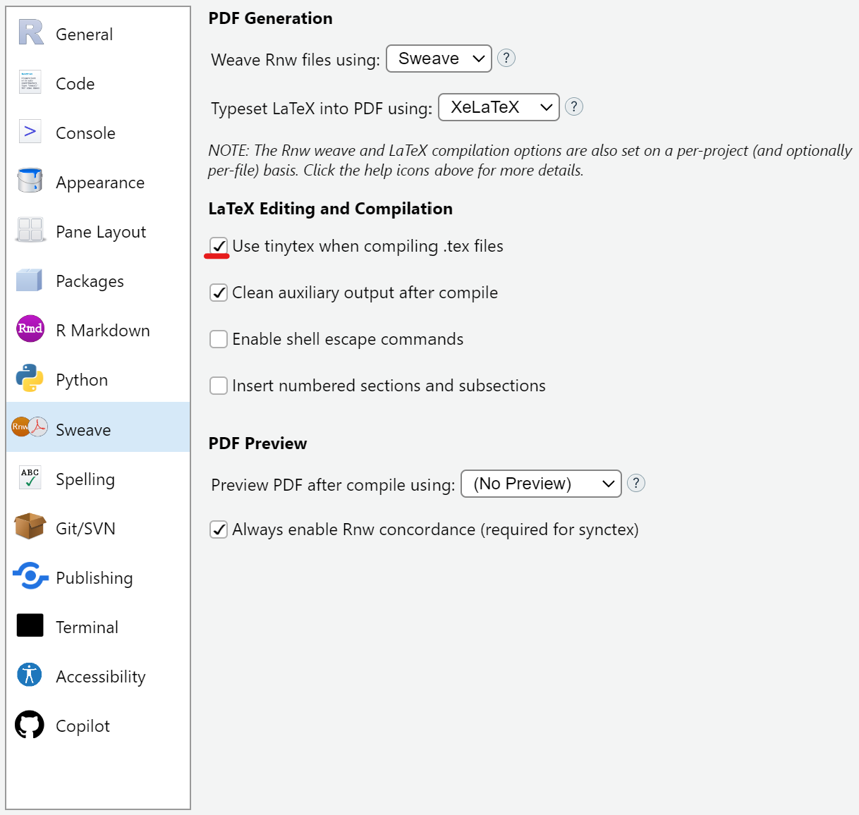Open R Markdown using the Rmd icon
Screen dimensions: 859x815
tap(30, 329)
